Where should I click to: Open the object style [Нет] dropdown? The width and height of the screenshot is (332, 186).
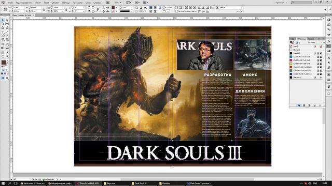tap(241, 7)
